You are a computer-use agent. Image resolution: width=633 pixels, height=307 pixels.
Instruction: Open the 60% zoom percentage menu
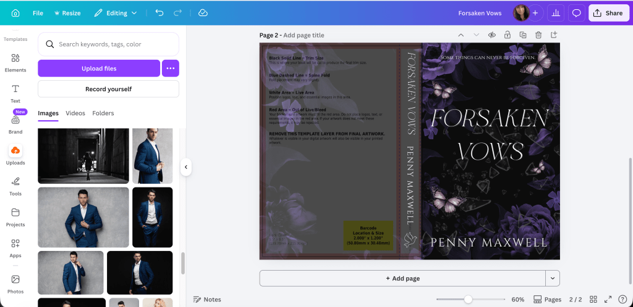[517, 300]
